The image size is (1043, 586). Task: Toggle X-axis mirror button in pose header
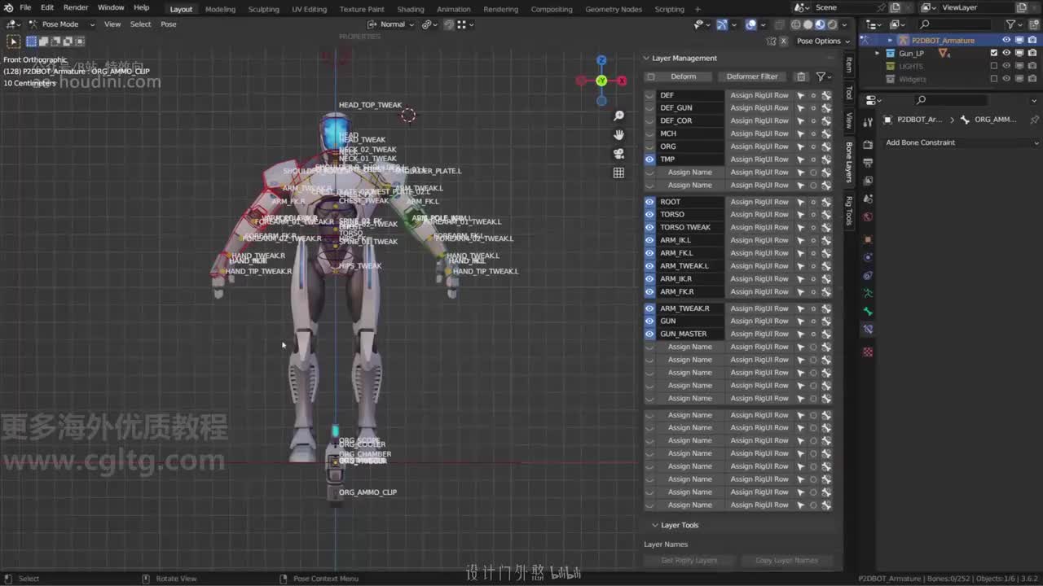click(x=784, y=41)
